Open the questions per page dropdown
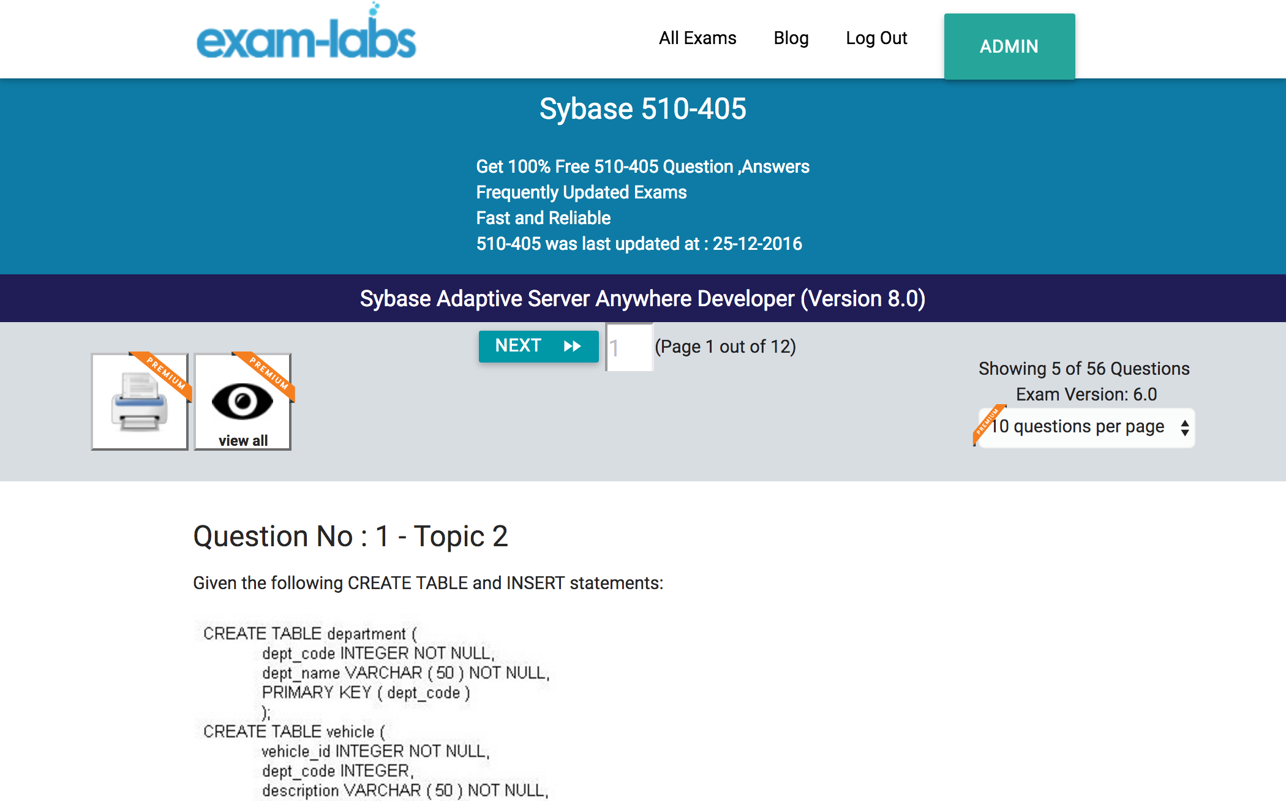 (x=1085, y=427)
